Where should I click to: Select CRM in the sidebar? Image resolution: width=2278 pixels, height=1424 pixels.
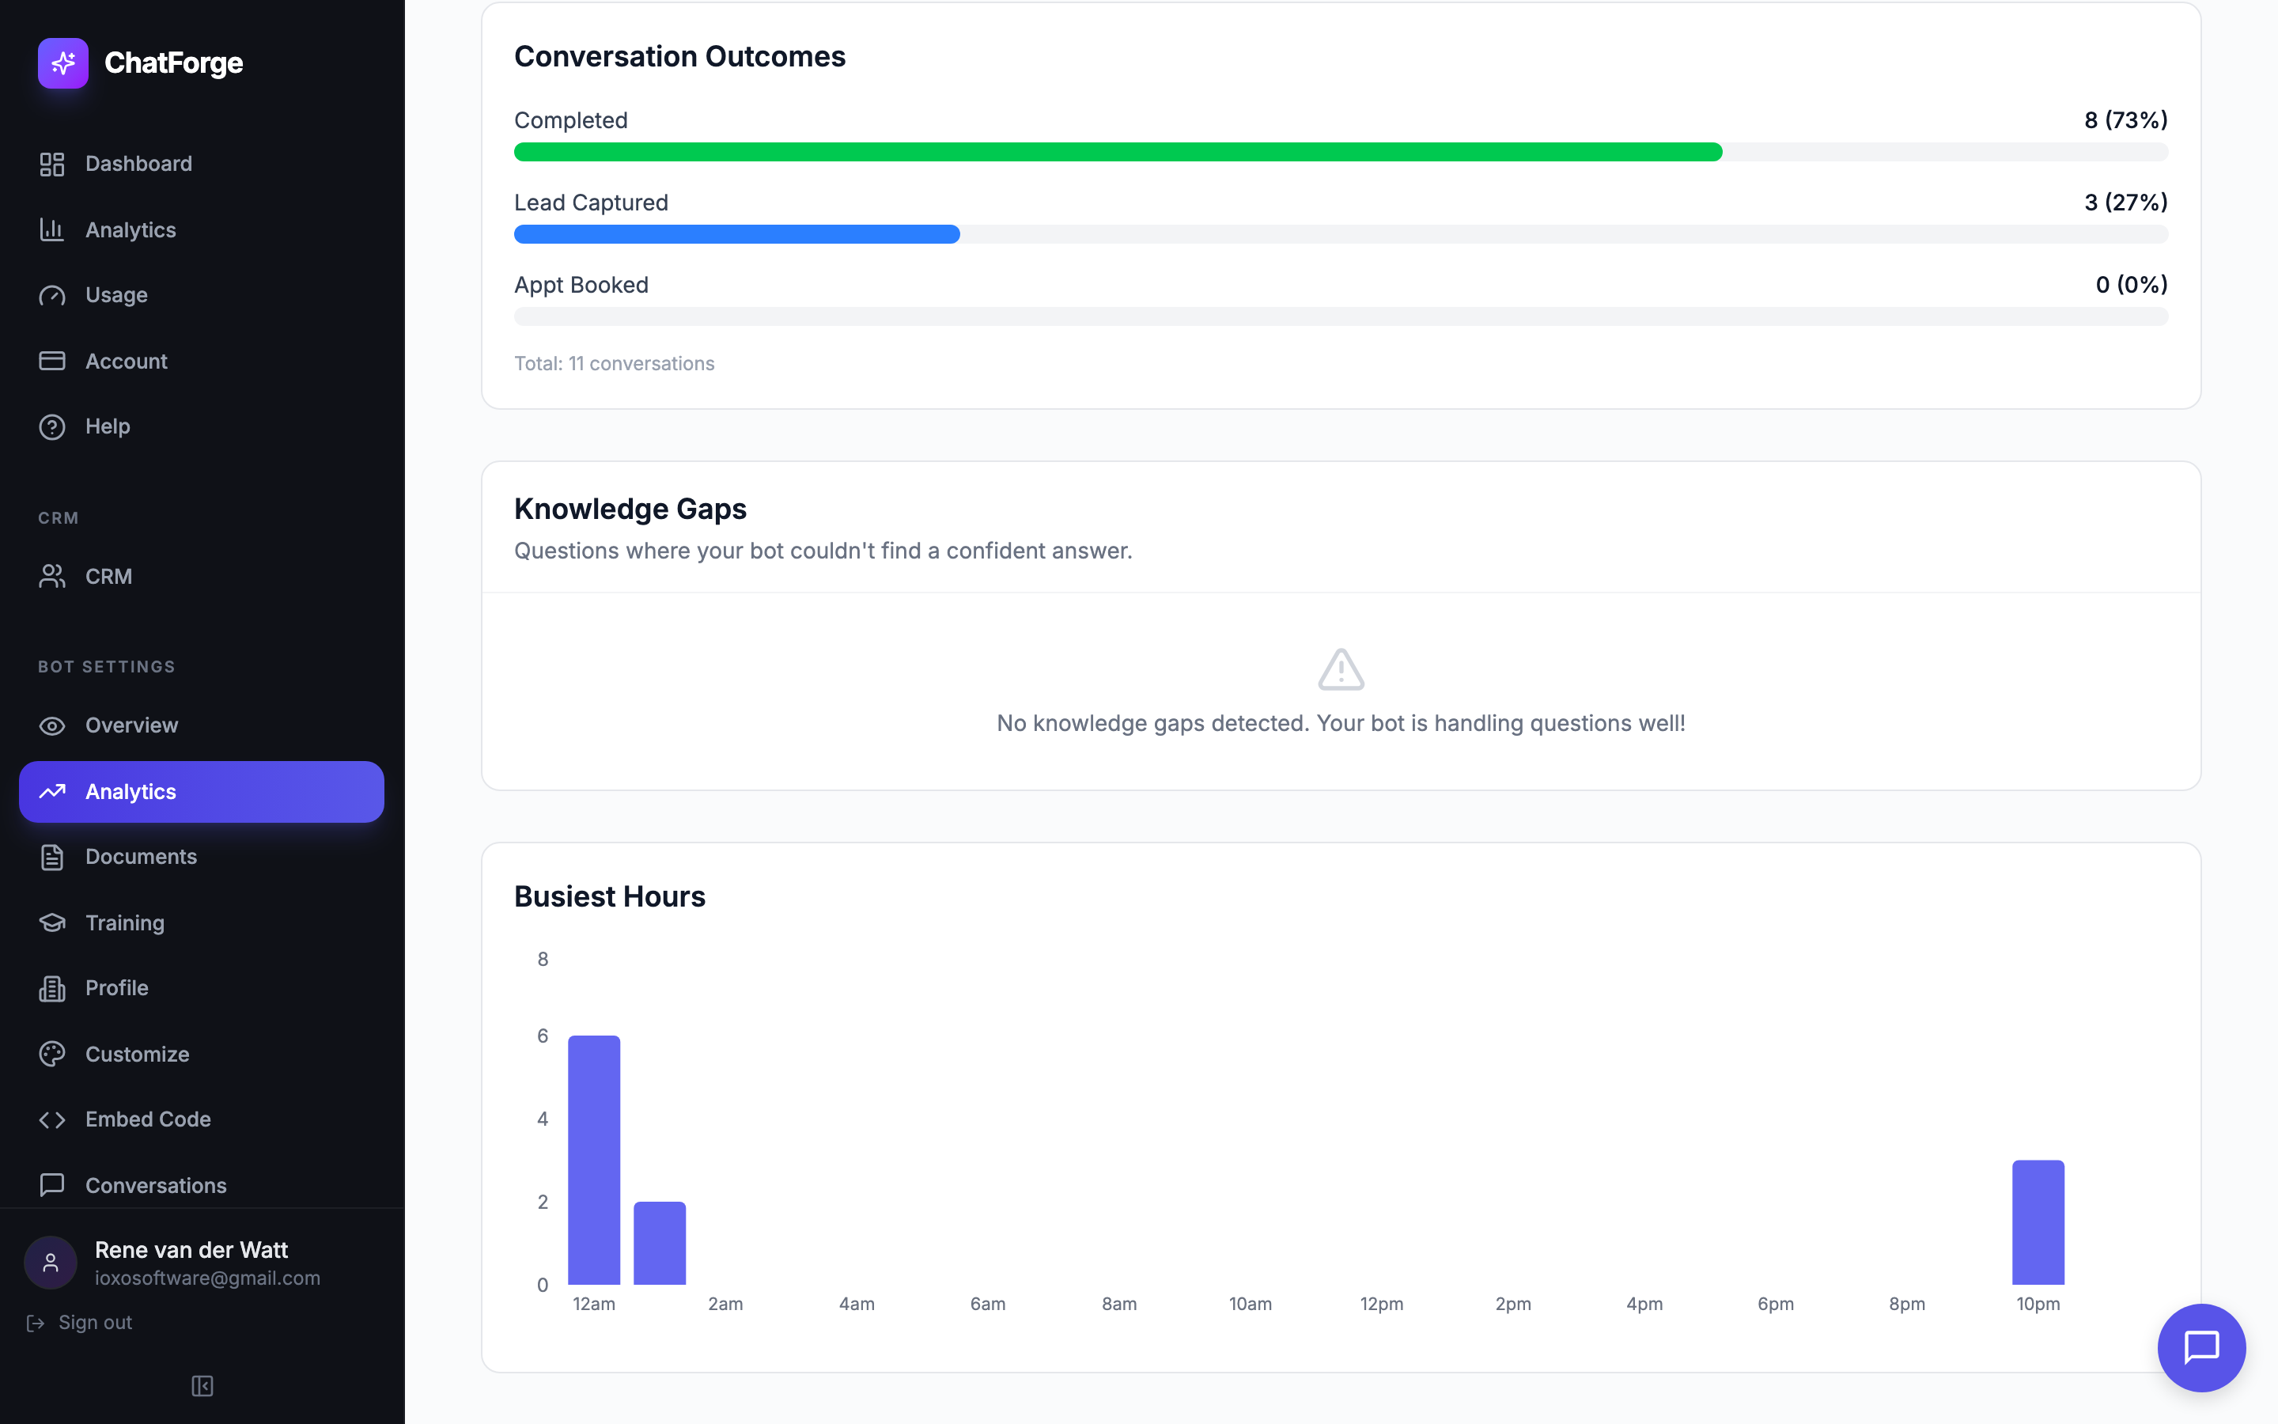[108, 577]
